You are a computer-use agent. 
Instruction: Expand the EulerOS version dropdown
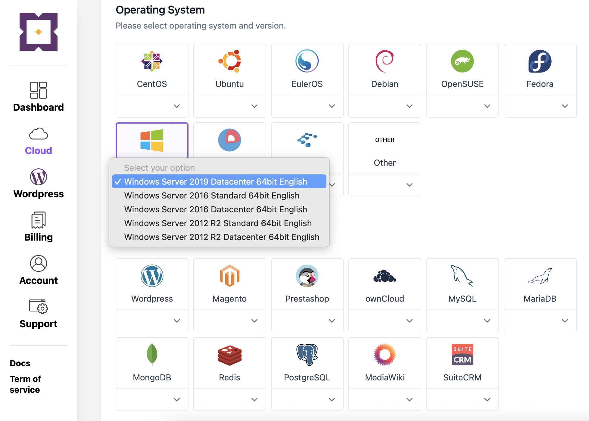(307, 106)
